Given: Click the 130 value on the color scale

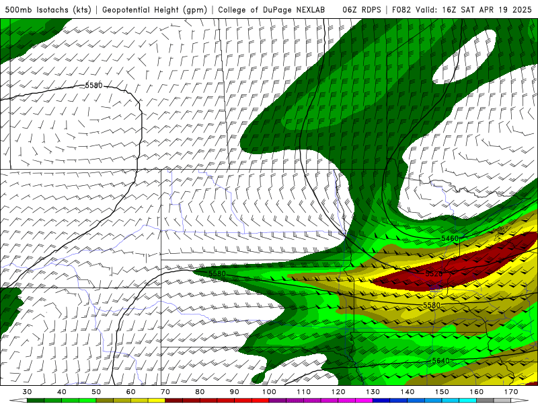Looking at the screenshot, I should (373, 392).
